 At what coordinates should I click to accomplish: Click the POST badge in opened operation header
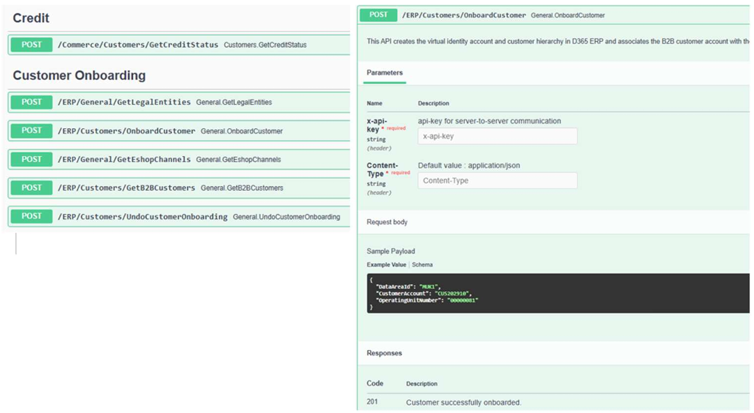pyautogui.click(x=379, y=15)
